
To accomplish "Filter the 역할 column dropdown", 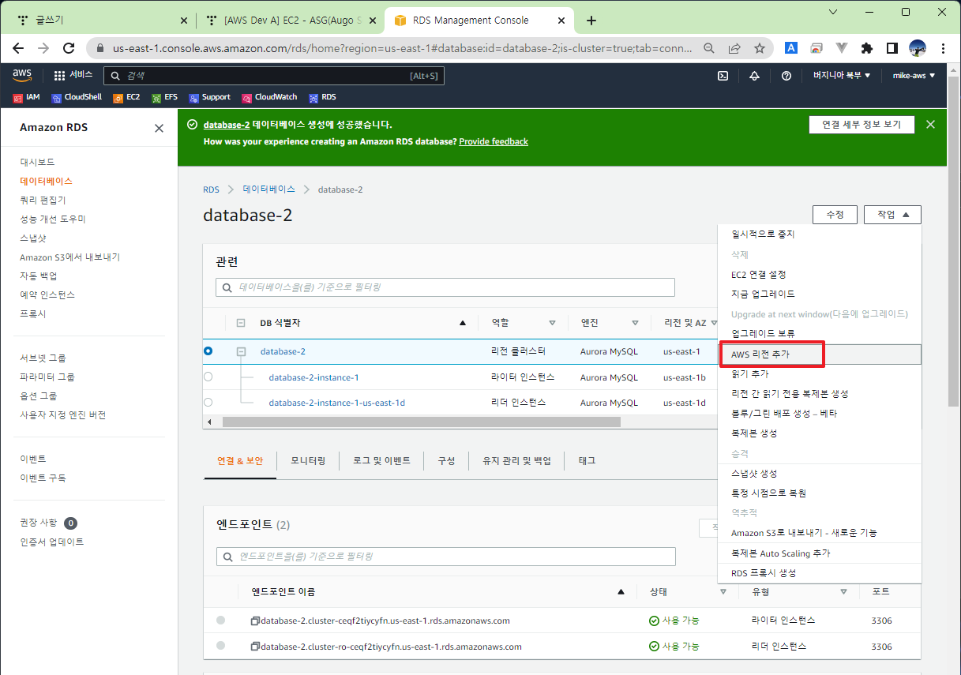I will (x=552, y=323).
